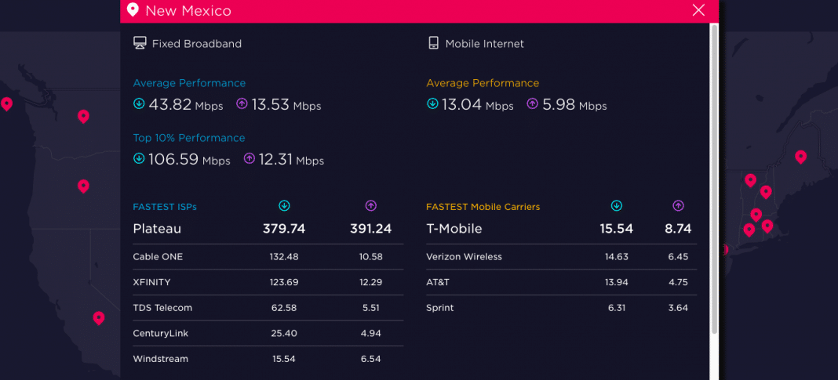Click upload column icon in Fastest ISPs header
The image size is (838, 380).
370,206
